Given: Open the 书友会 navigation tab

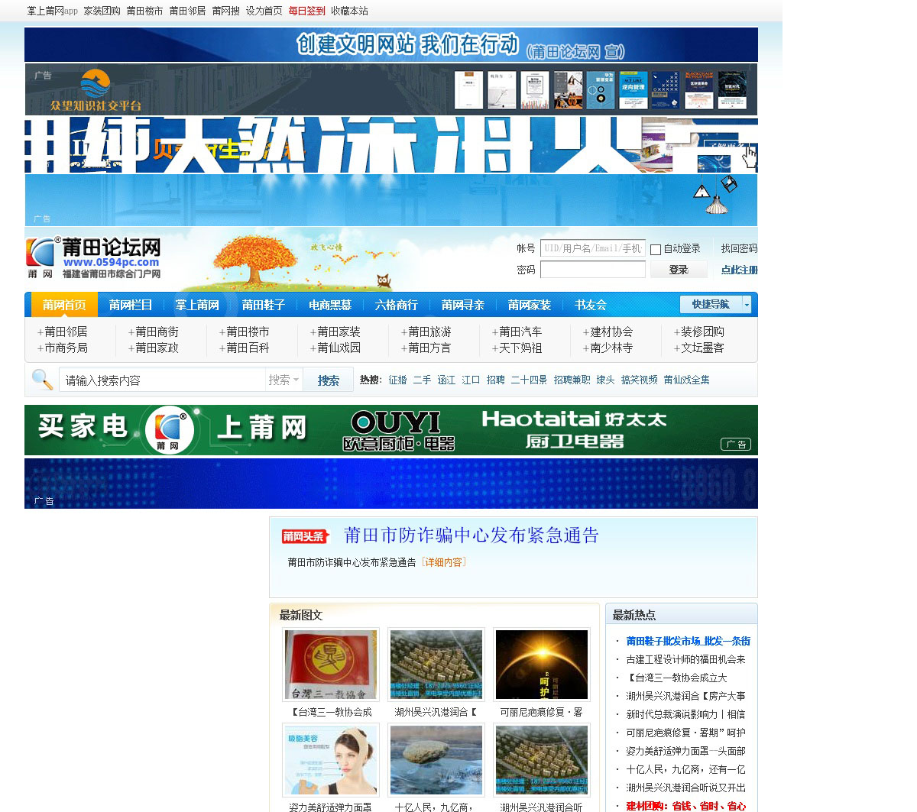Looking at the screenshot, I should [591, 305].
